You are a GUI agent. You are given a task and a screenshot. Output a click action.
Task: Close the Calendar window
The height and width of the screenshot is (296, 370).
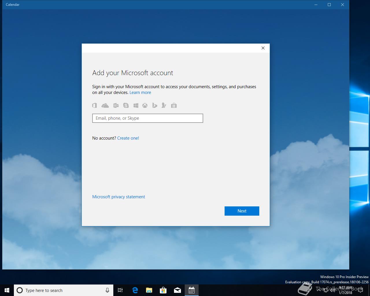[x=343, y=5]
